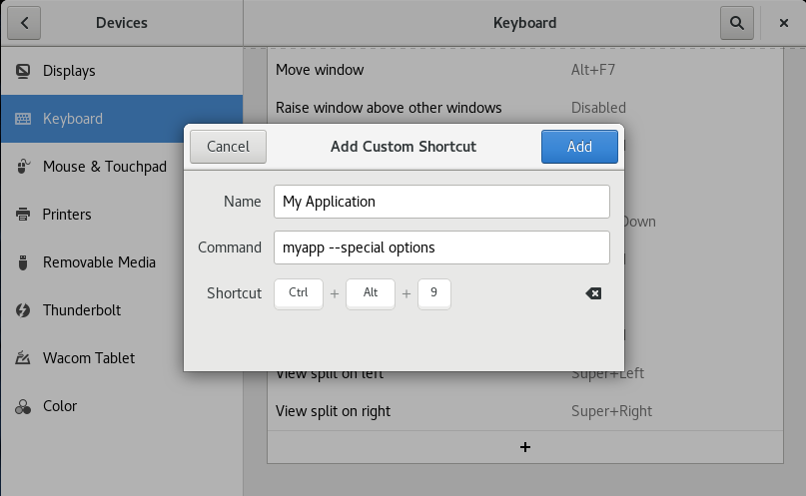Click the Printers icon in sidebar
806x496 pixels.
23,215
